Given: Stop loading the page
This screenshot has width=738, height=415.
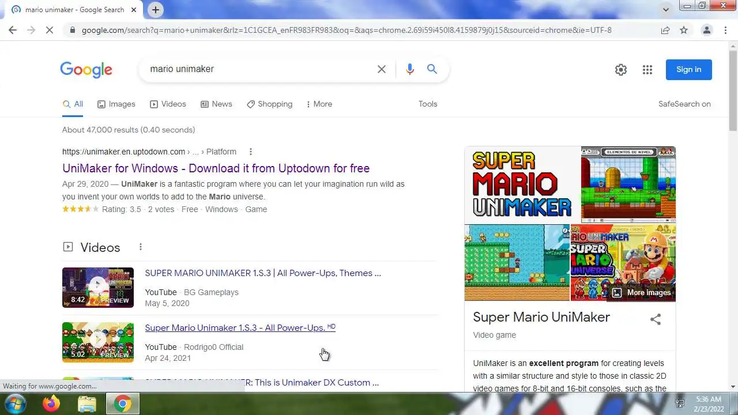Looking at the screenshot, I should pyautogui.click(x=50, y=30).
